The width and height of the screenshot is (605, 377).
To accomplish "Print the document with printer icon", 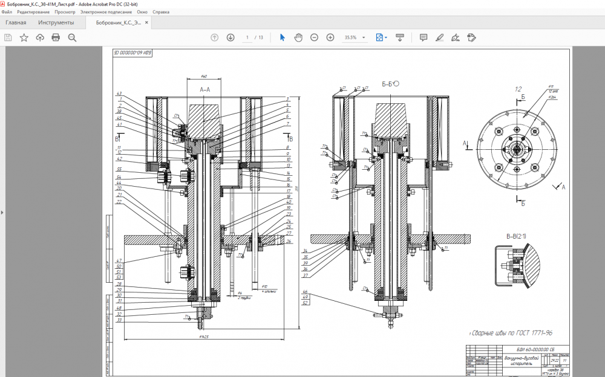I will tap(56, 37).
